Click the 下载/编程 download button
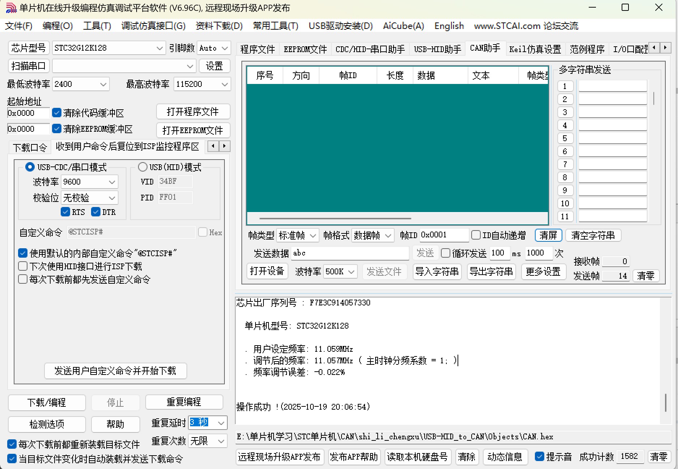The image size is (678, 469). coord(46,402)
